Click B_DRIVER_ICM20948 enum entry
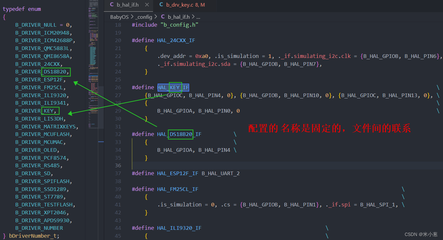Viewport: 443px width, 240px height. point(43,33)
